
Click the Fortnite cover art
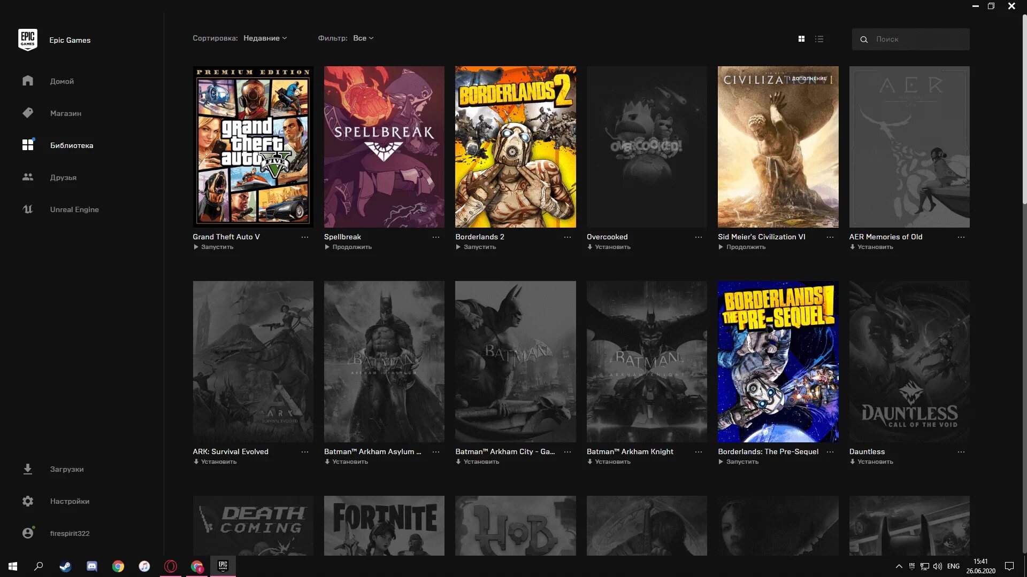[x=384, y=526]
